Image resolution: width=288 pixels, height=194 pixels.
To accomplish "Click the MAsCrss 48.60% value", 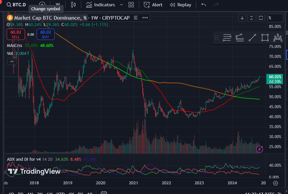I will pos(47,46).
